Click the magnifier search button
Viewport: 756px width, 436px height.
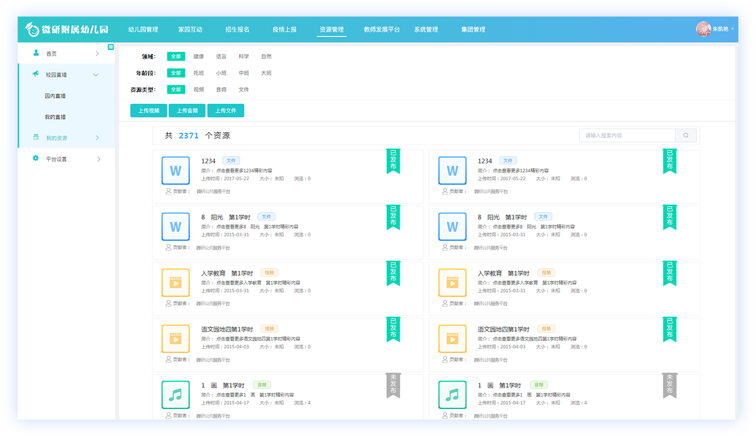coord(686,136)
